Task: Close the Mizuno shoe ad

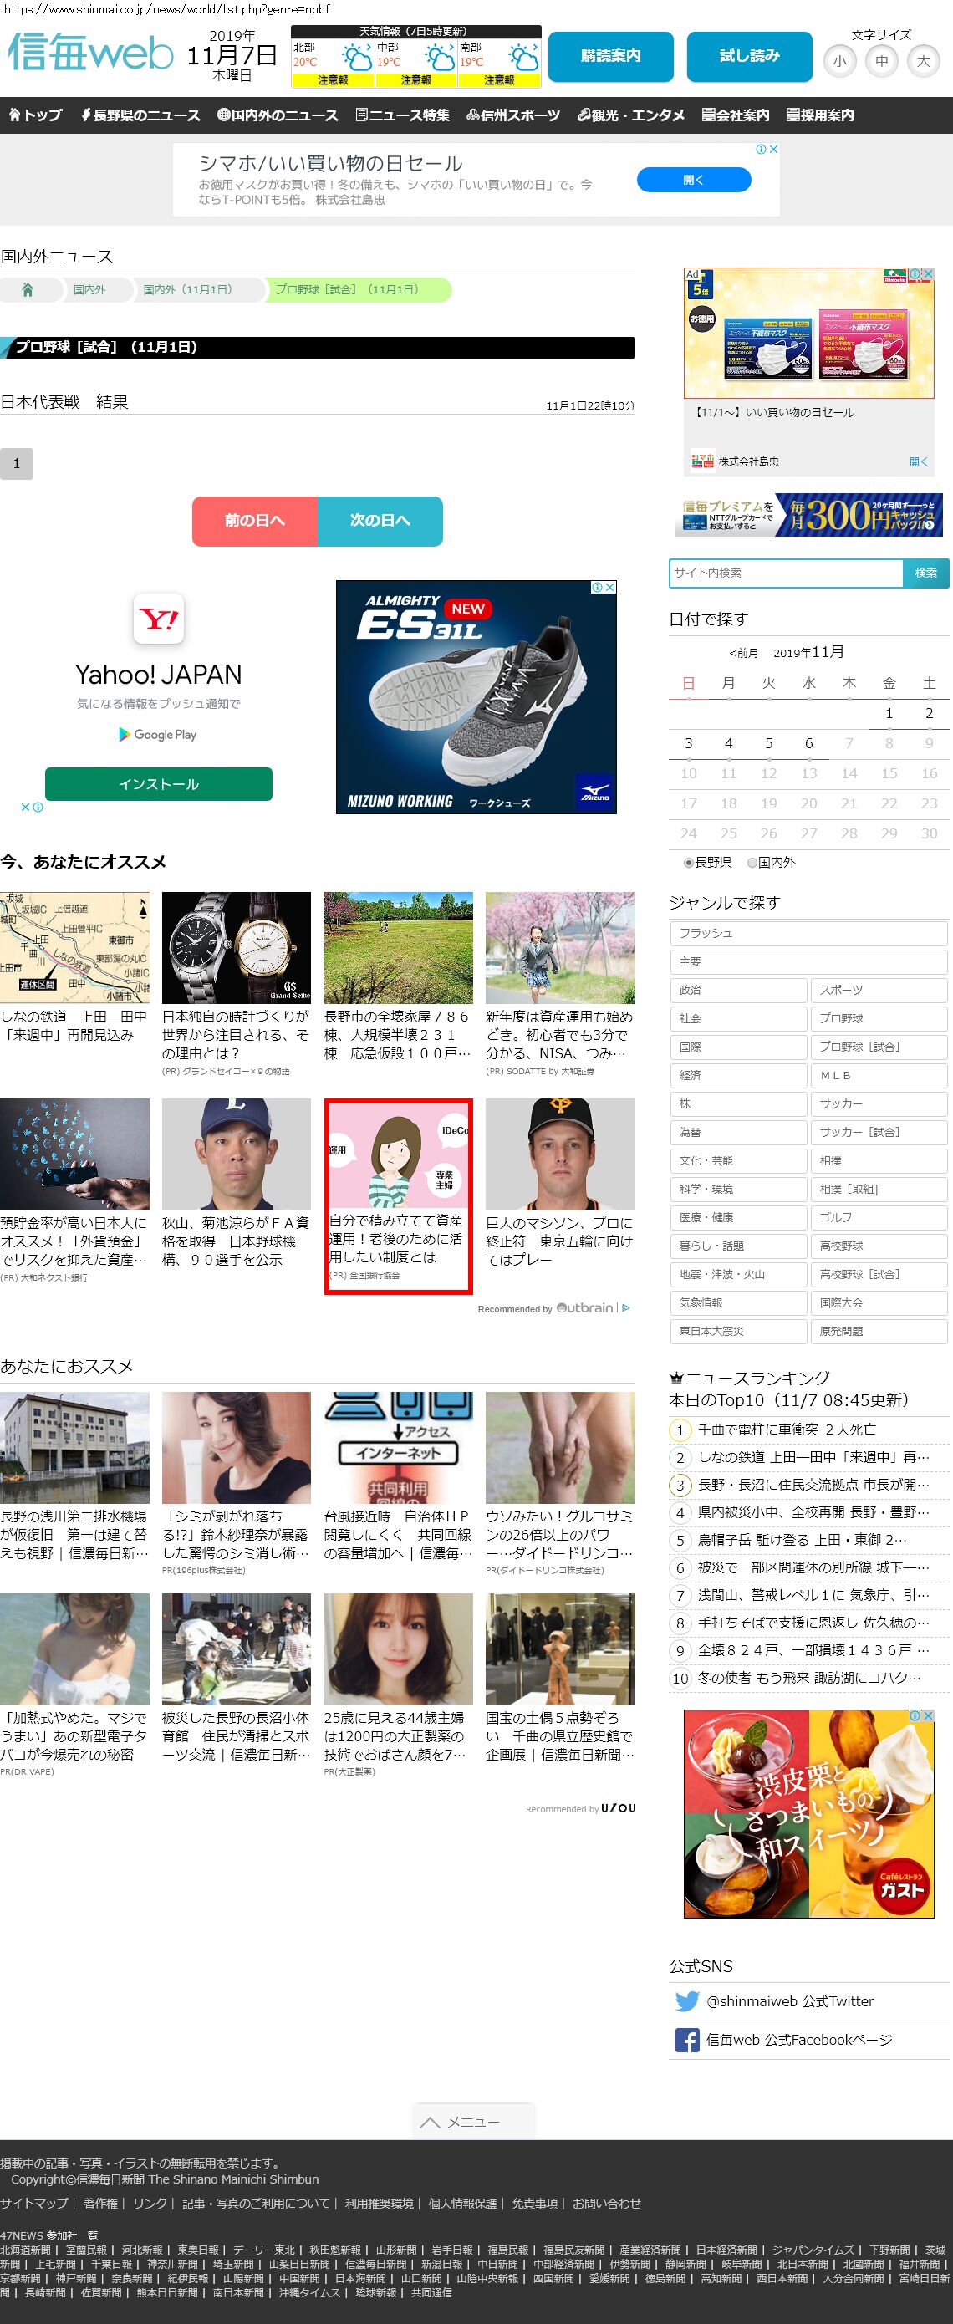Action: [x=610, y=588]
